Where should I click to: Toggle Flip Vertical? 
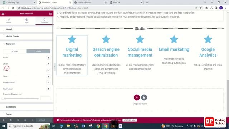[48, 89]
